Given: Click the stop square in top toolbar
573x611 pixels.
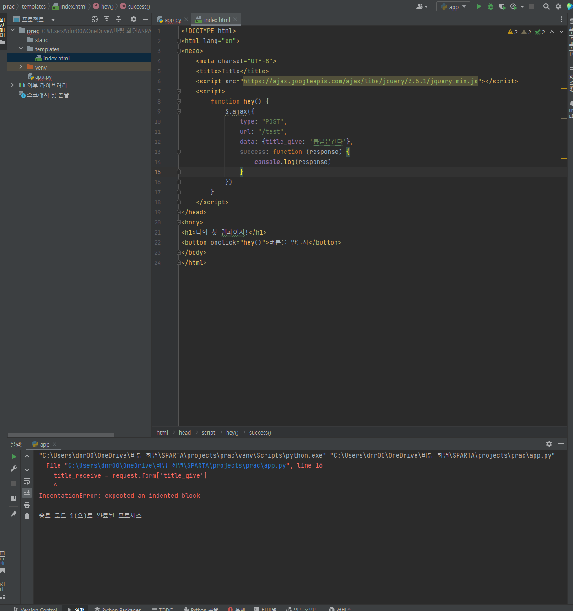Looking at the screenshot, I should [531, 6].
